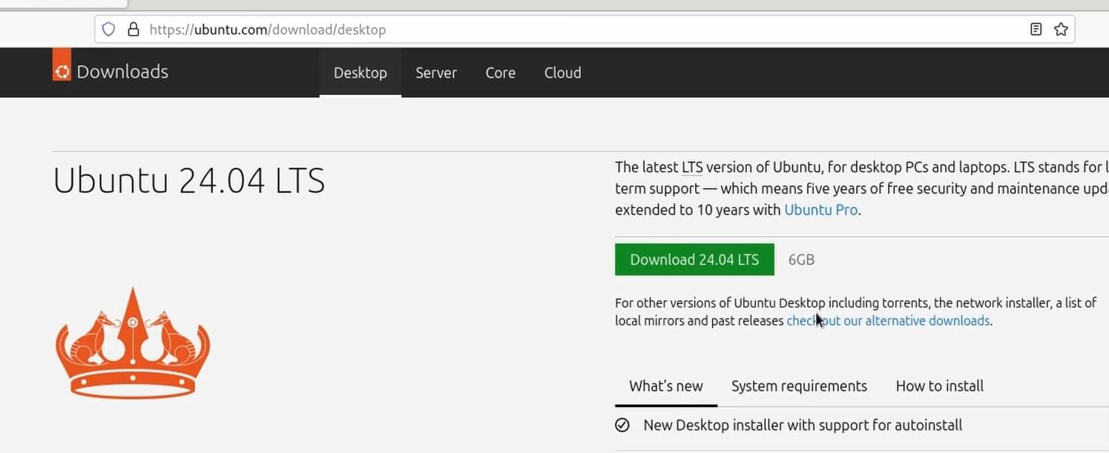
Task: Open the Cloud navigation tab
Action: (x=563, y=73)
